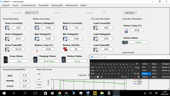Screen dimensions: 170x96
Task: Click the scrollbar down arrow in the EPEVER window
Action: [168, 89]
